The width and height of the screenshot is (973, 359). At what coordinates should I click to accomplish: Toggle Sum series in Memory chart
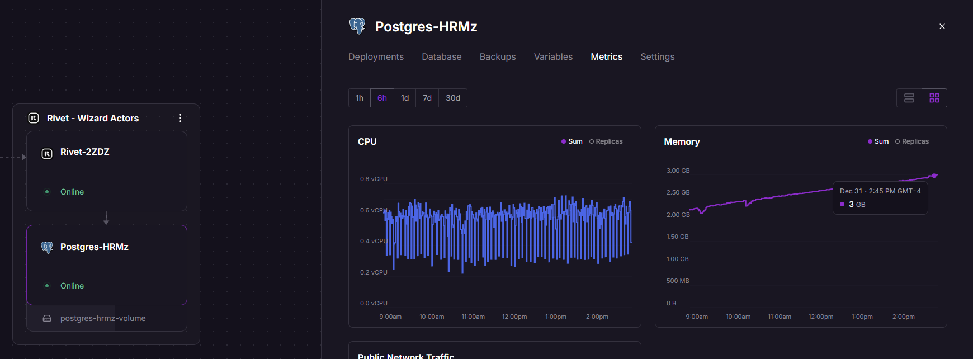(x=878, y=141)
